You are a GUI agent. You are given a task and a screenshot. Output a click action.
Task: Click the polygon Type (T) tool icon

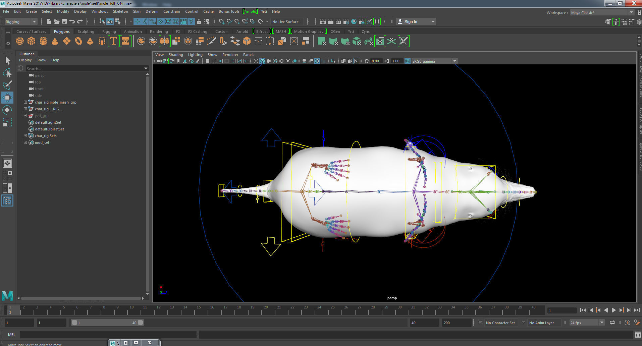(114, 41)
